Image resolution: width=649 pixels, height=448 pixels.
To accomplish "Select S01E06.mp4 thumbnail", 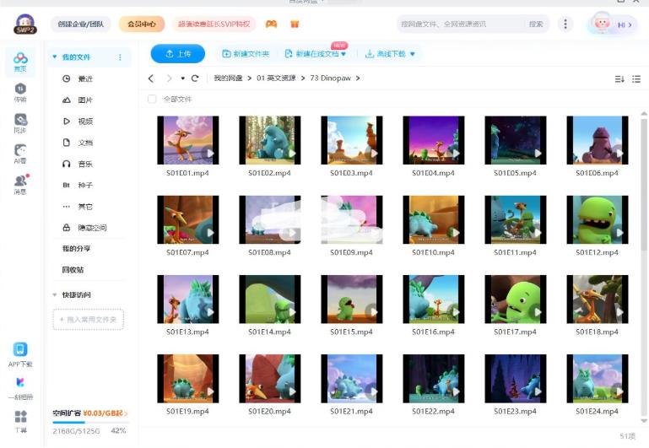I will (x=598, y=140).
